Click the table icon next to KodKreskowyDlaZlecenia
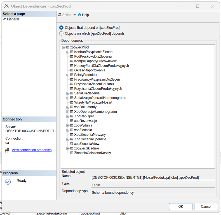Screen dimensions: 221x215 [72, 57]
